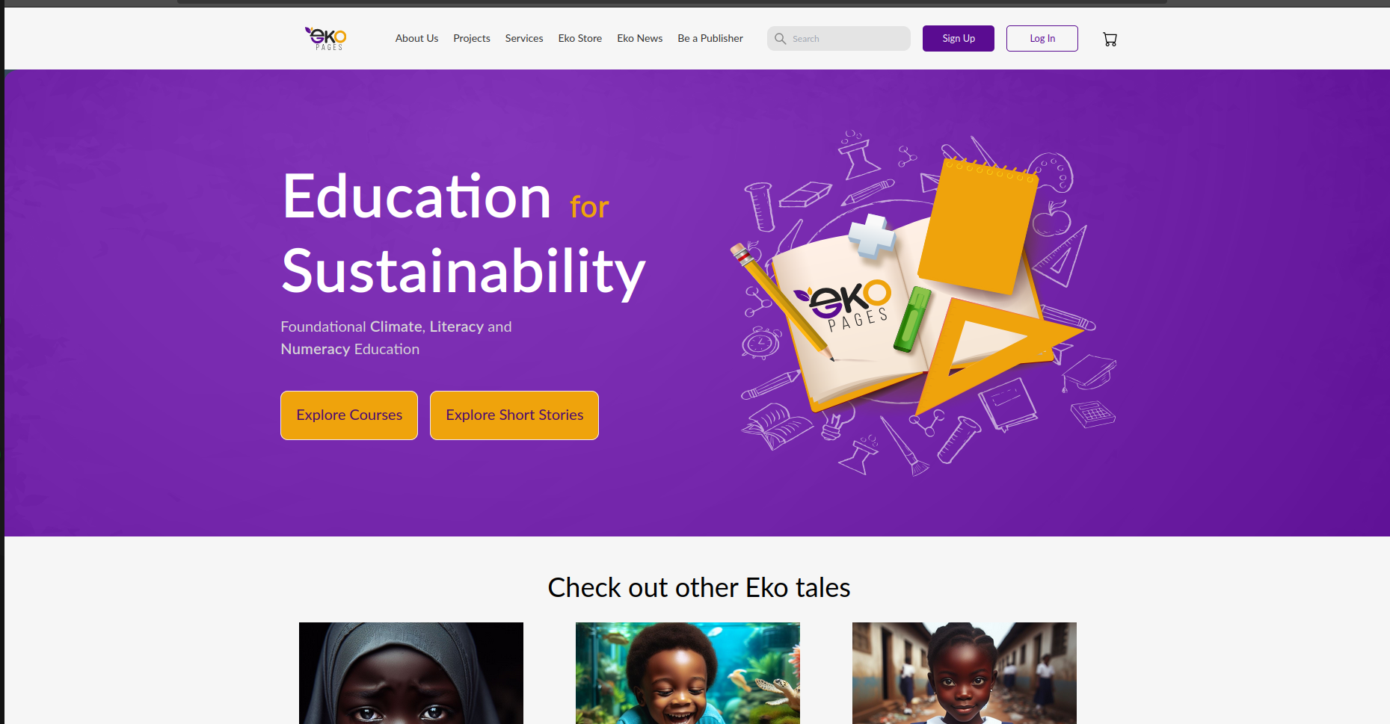This screenshot has width=1390, height=724.
Task: Click the Explore Courses button
Action: [x=349, y=415]
